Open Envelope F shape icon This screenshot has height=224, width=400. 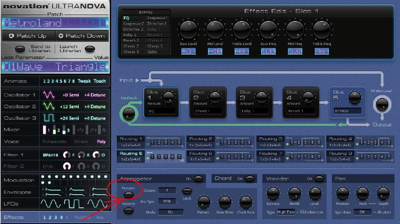click(x=77, y=189)
